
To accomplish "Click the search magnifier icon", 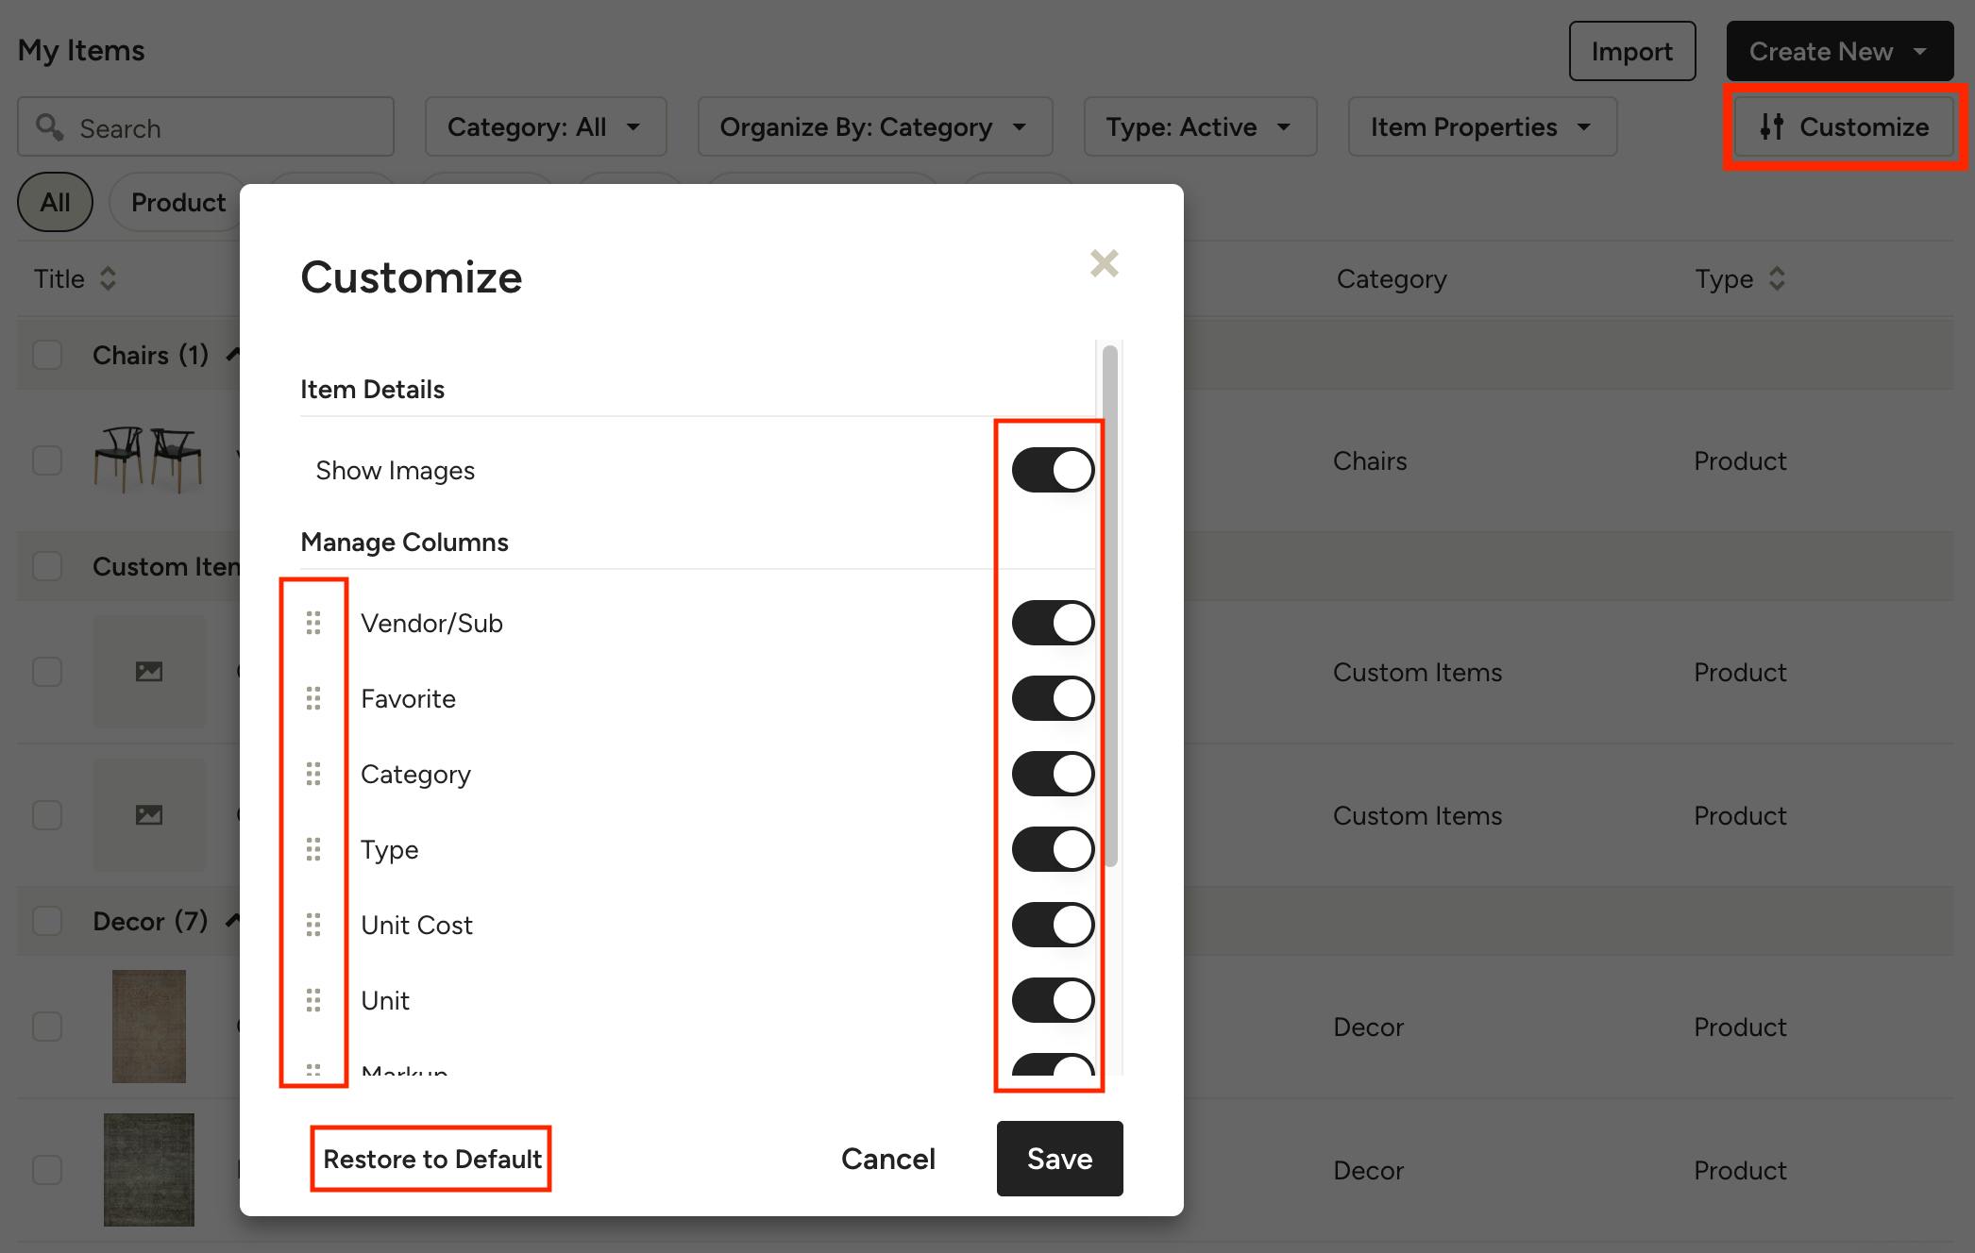I will point(49,127).
